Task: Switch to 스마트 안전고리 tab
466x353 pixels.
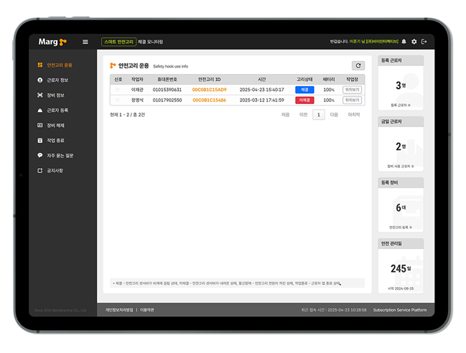Action: [x=118, y=42]
